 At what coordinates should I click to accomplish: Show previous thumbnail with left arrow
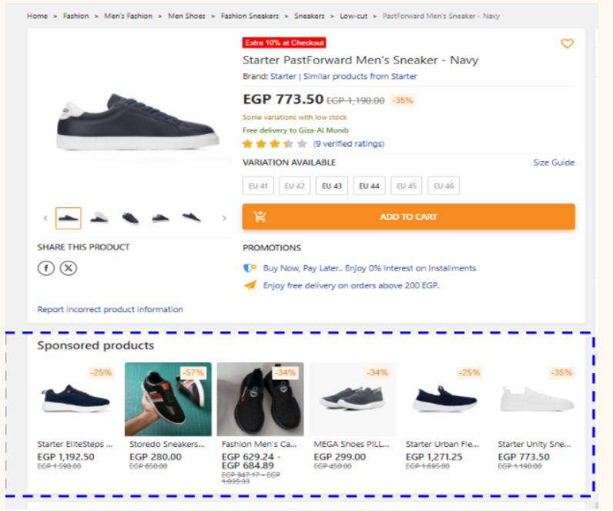tap(45, 218)
